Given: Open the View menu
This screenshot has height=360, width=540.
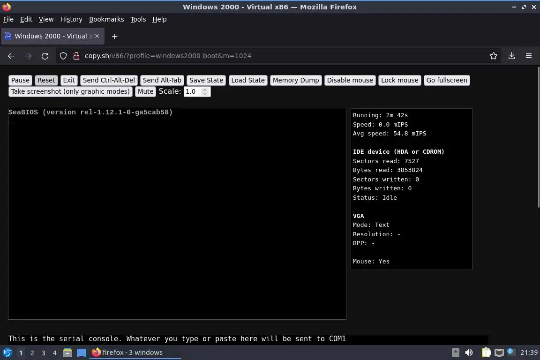Looking at the screenshot, I should (46, 19).
